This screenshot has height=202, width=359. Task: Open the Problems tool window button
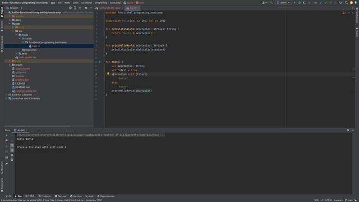pyautogui.click(x=44, y=196)
